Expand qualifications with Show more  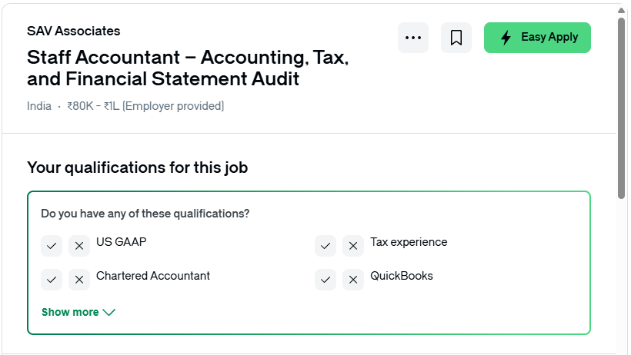[78, 312]
